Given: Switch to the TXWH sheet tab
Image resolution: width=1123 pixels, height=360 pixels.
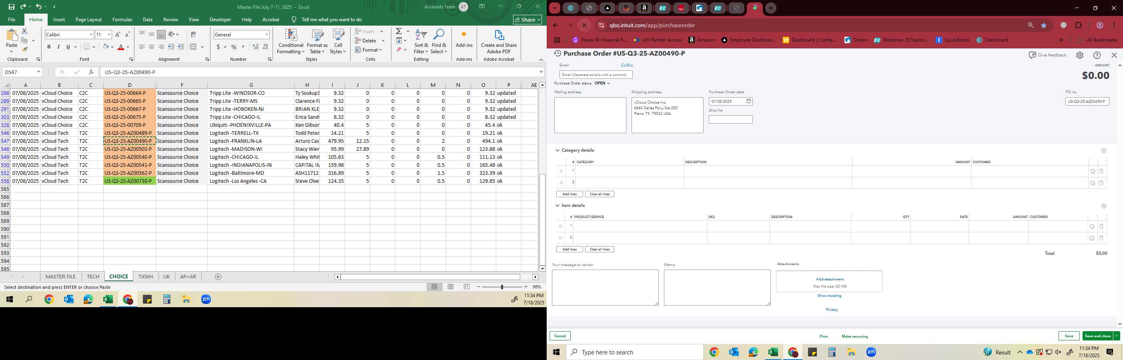Looking at the screenshot, I should 146,277.
